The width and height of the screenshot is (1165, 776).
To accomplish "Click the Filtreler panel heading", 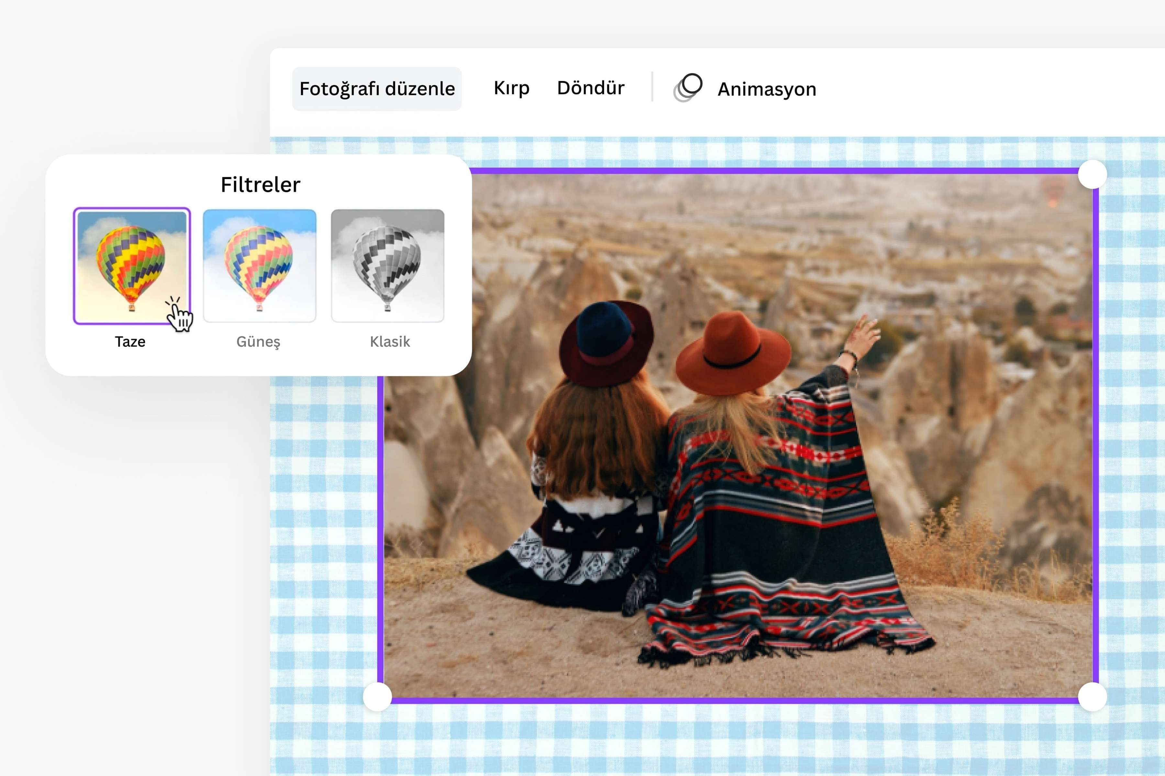I will (x=261, y=185).
